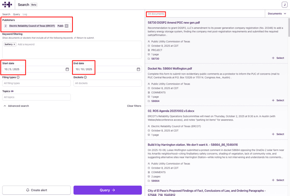290x196 pixels.
Task: Click the Create alert button
Action: click(x=36, y=190)
